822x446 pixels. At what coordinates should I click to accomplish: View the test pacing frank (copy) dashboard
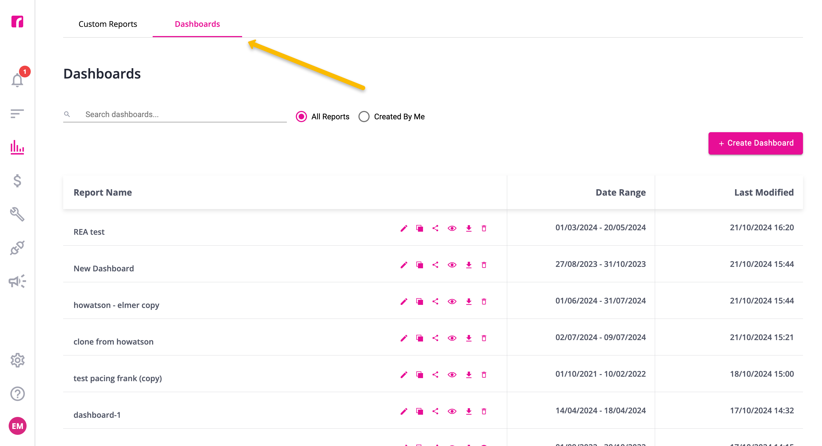(452, 374)
